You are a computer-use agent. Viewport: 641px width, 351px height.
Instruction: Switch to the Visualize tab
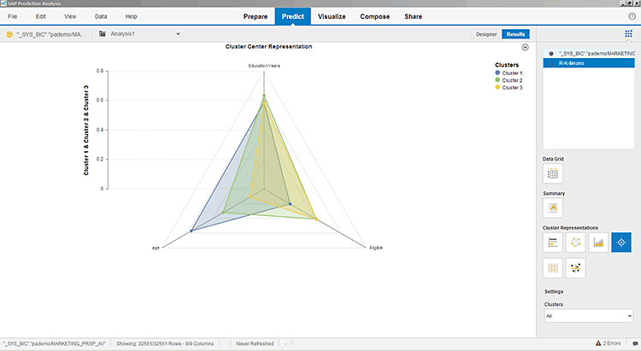332,17
